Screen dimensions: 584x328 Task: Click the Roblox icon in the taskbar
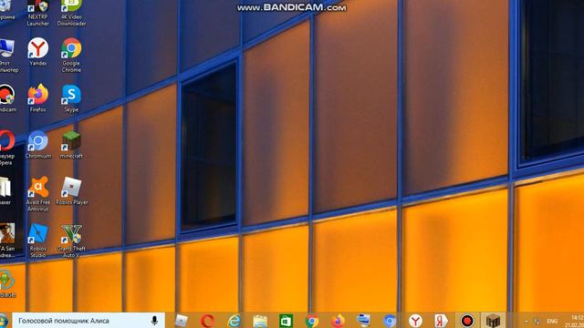click(x=182, y=321)
